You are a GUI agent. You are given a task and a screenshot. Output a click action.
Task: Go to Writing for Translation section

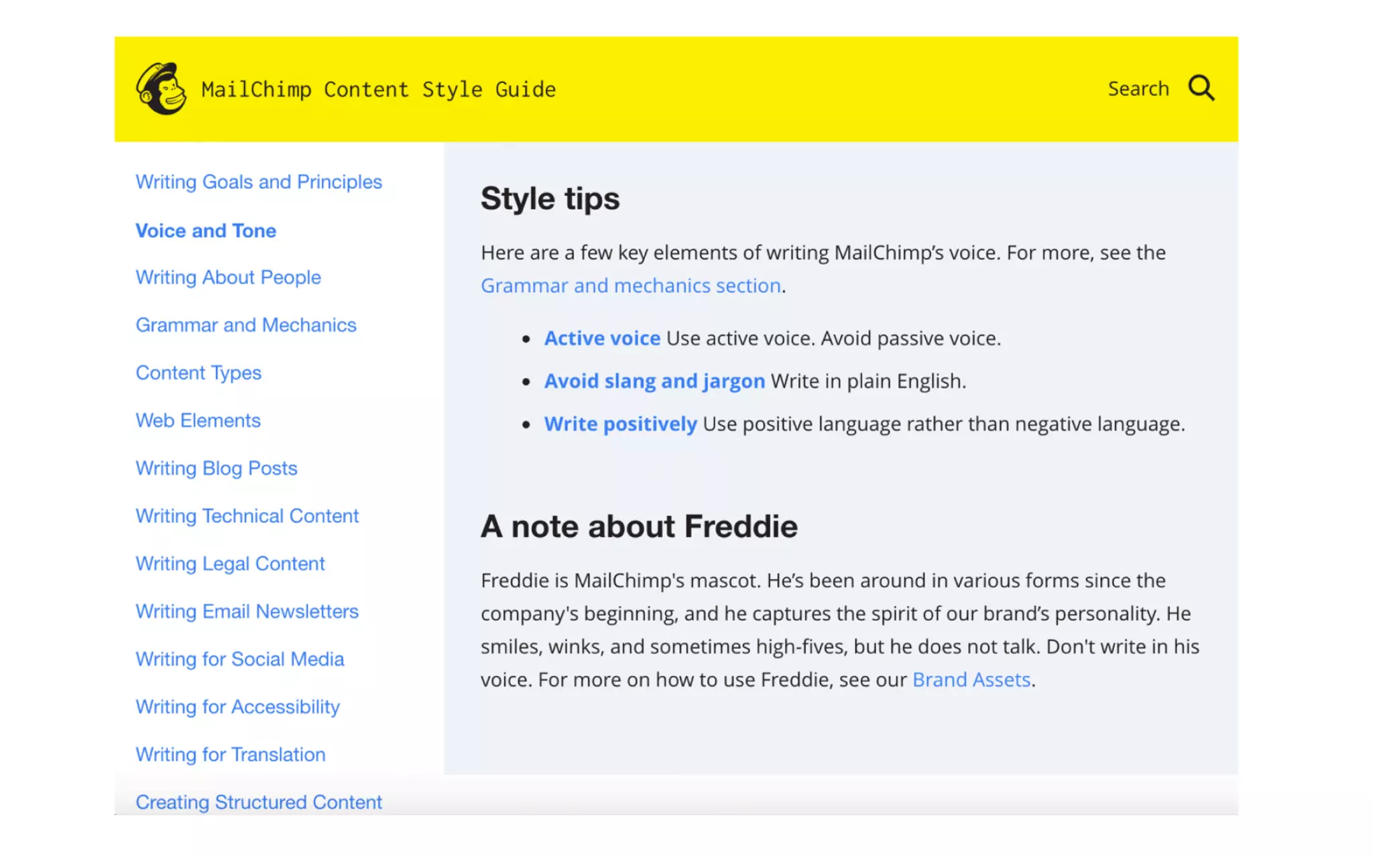click(230, 754)
